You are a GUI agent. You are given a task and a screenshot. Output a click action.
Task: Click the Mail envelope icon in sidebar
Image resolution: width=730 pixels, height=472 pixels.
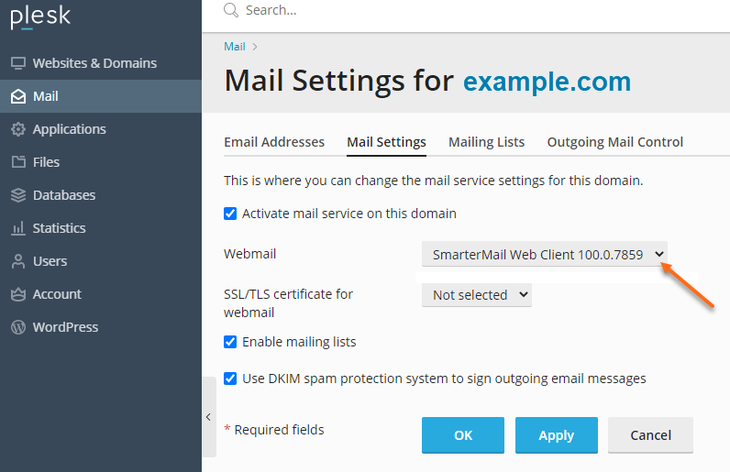point(18,96)
